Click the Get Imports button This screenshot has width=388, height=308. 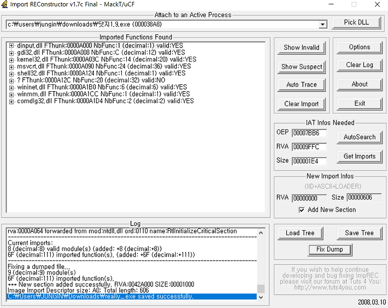(x=359, y=156)
